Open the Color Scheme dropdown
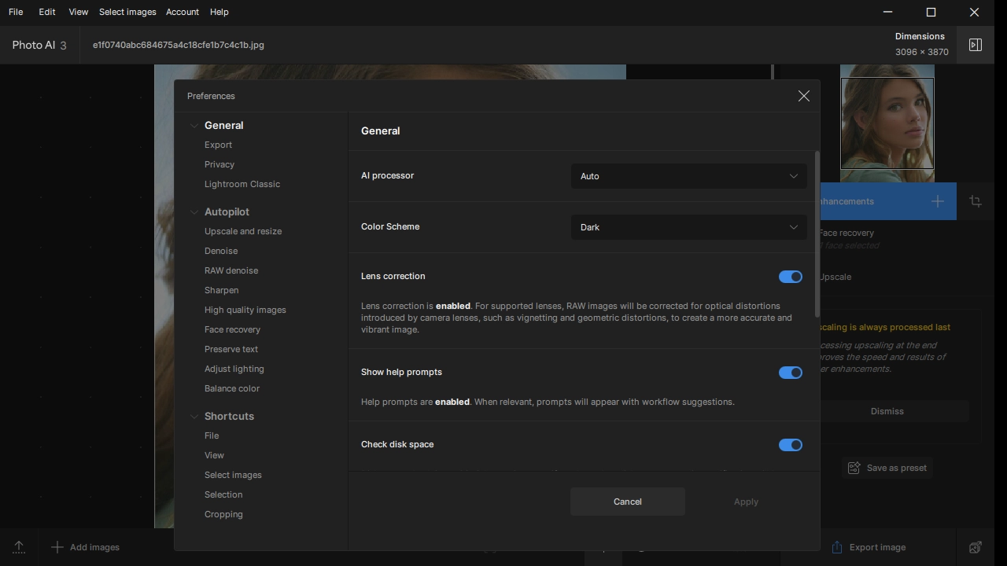1007x566 pixels. click(688, 227)
